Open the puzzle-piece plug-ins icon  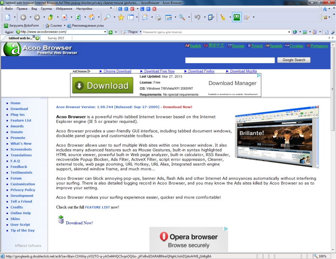click(x=325, y=9)
